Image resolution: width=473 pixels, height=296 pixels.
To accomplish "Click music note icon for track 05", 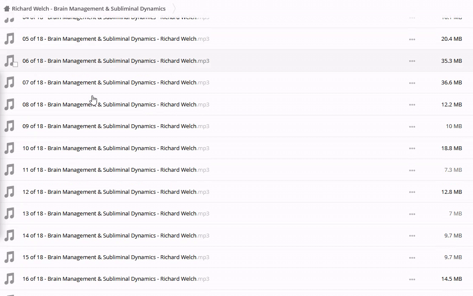I will [9, 39].
